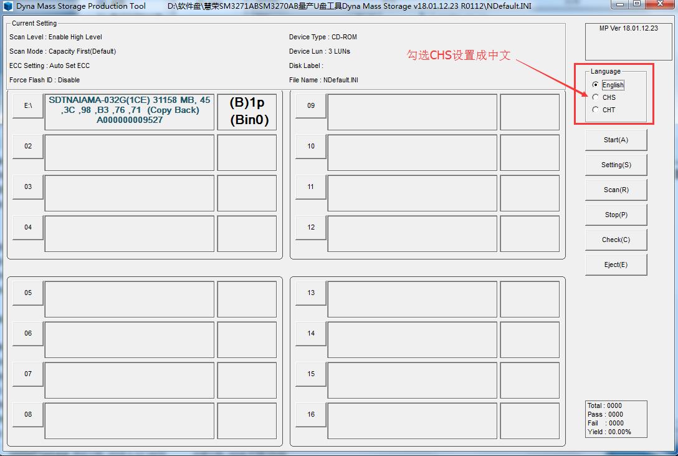The image size is (678, 456).
Task: Open the Setting(S) dialog
Action: point(616,165)
